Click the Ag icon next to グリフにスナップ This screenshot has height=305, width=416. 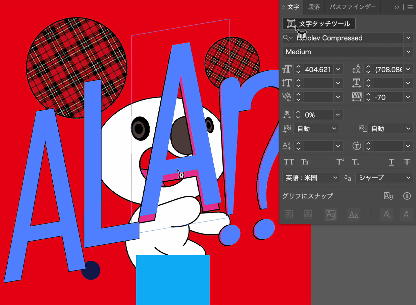(388, 196)
